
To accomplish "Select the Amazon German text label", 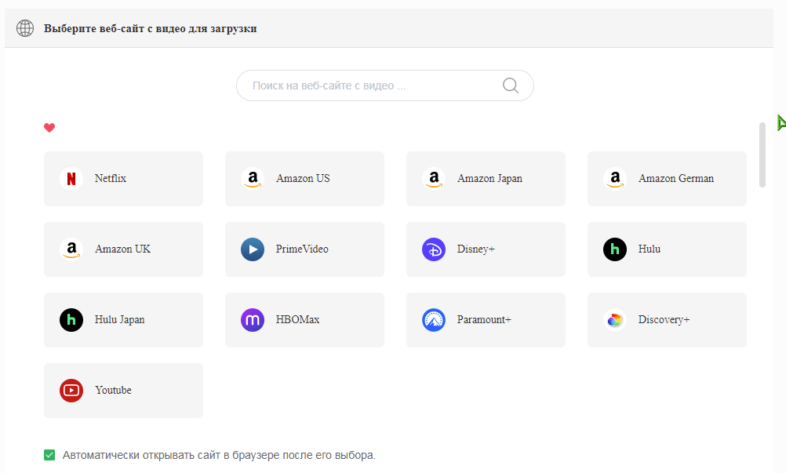I will (x=676, y=178).
